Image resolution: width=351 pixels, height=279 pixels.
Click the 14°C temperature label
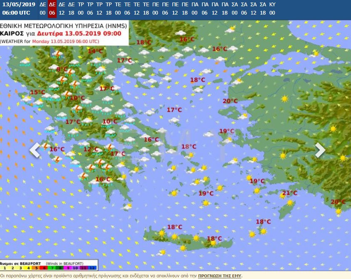(x=95, y=51)
